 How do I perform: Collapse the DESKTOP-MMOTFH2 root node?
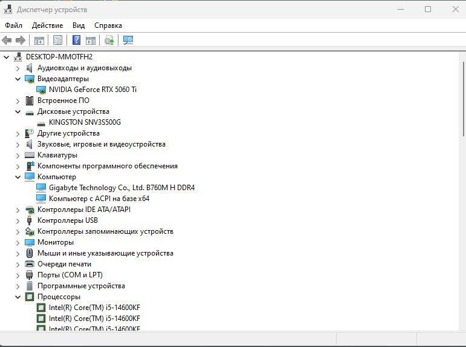coord(7,57)
